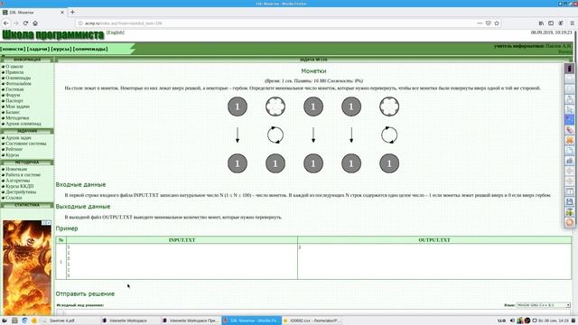Viewport: 578px width, 325px height.
Task: Choose the pointer selection tool in floating toolbar
Action: tap(570, 109)
